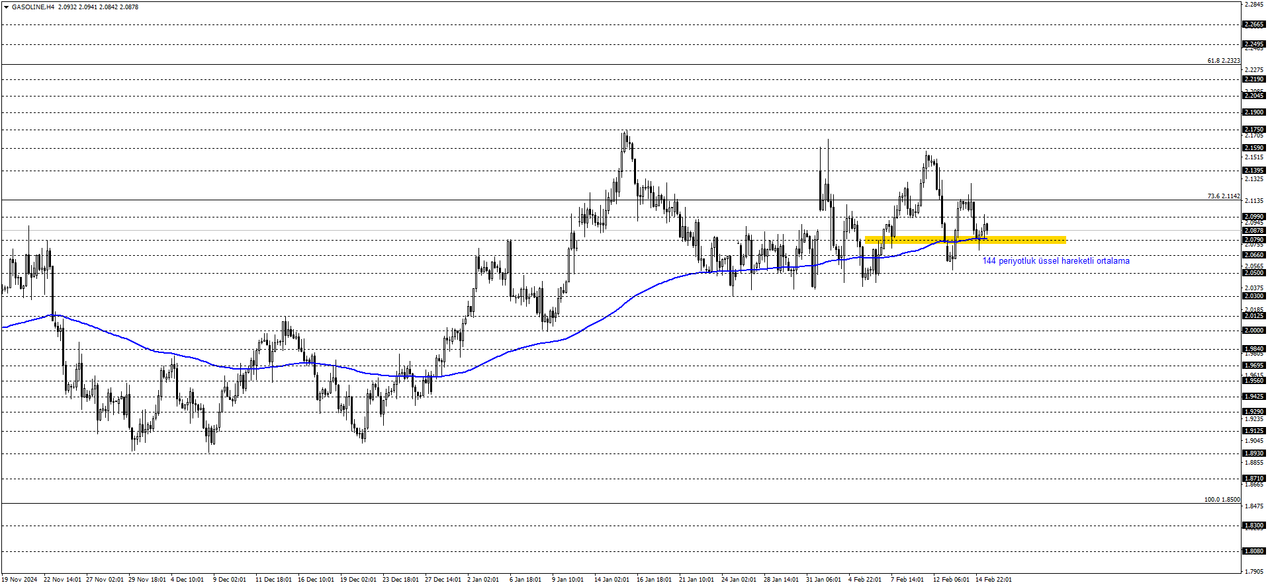1268x587 pixels.
Task: Click the 9 Jan 10:01 date label
Action: [568, 580]
